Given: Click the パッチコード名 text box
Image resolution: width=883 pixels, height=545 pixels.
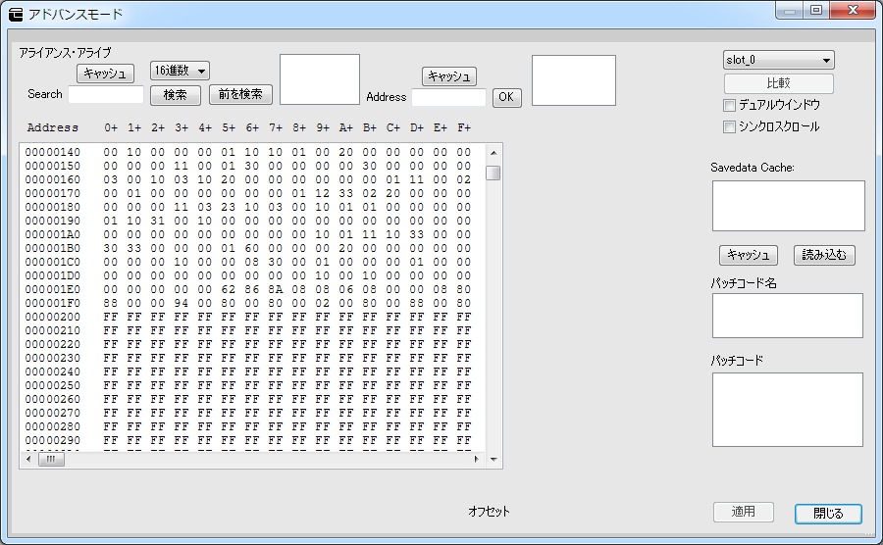Looking at the screenshot, I should pyautogui.click(x=787, y=316).
